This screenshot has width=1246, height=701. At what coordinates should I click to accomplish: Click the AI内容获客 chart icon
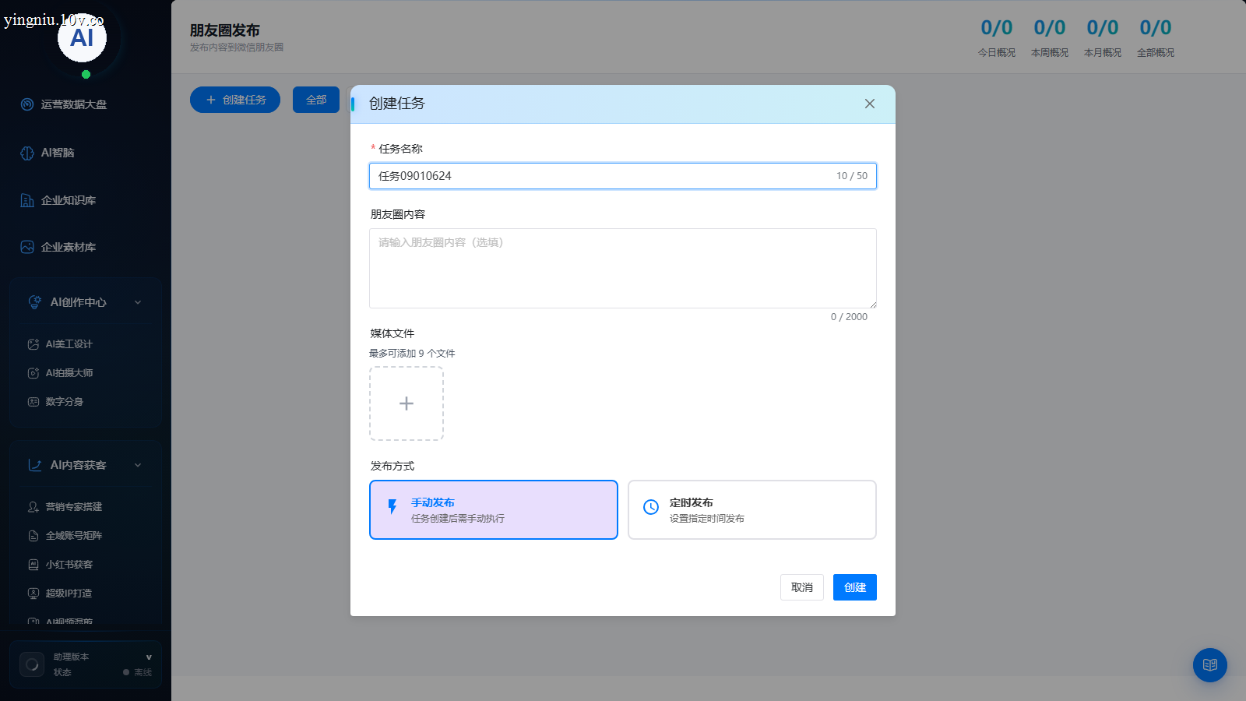[x=35, y=465]
